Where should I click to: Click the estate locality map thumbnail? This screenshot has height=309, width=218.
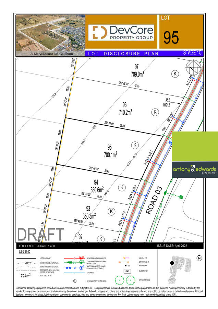click(181, 270)
